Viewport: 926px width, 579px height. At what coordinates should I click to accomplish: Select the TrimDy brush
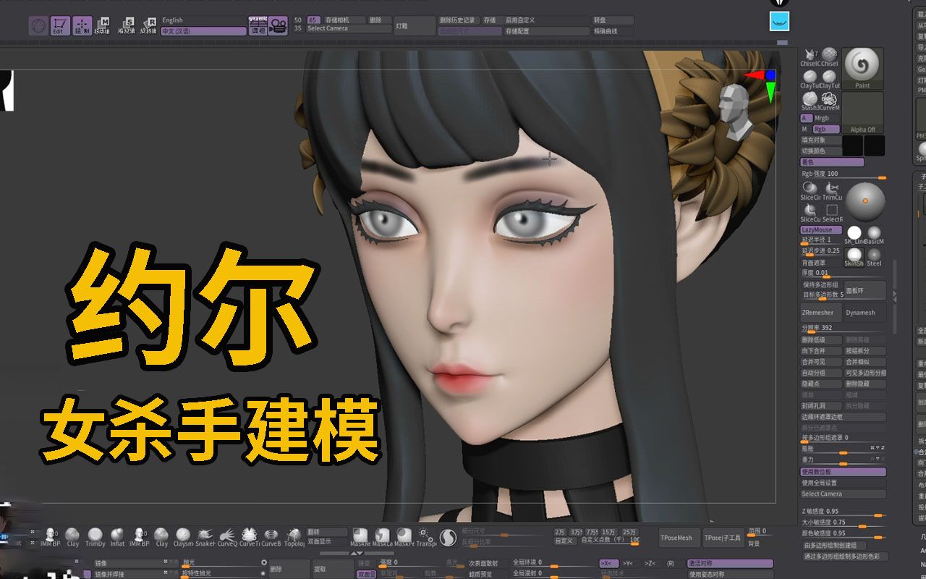95,537
